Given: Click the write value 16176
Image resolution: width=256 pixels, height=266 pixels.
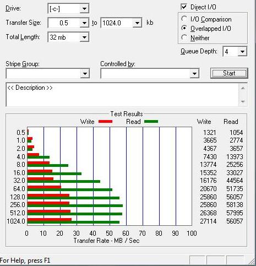Looking at the screenshot, I should pyautogui.click(x=208, y=181).
